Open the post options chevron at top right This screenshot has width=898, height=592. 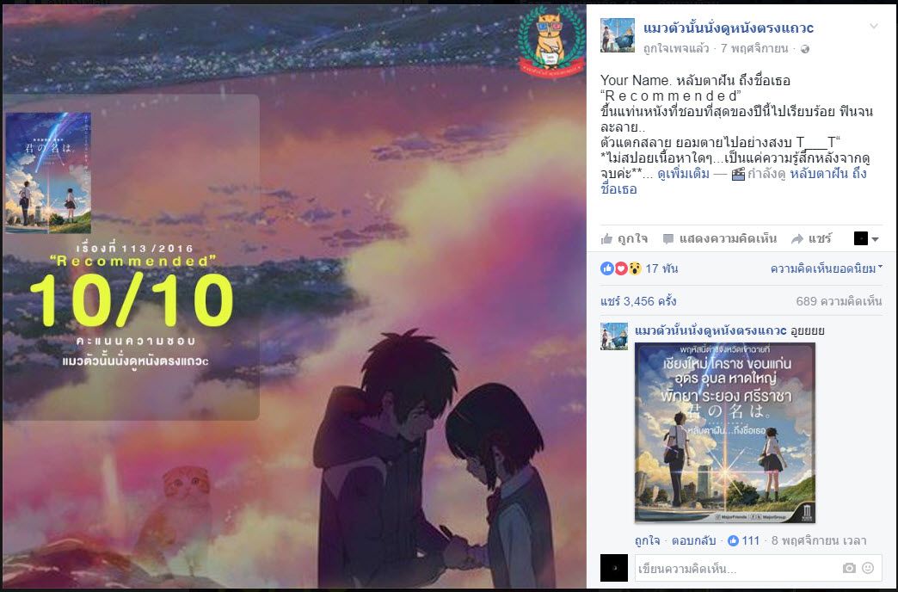click(x=873, y=27)
